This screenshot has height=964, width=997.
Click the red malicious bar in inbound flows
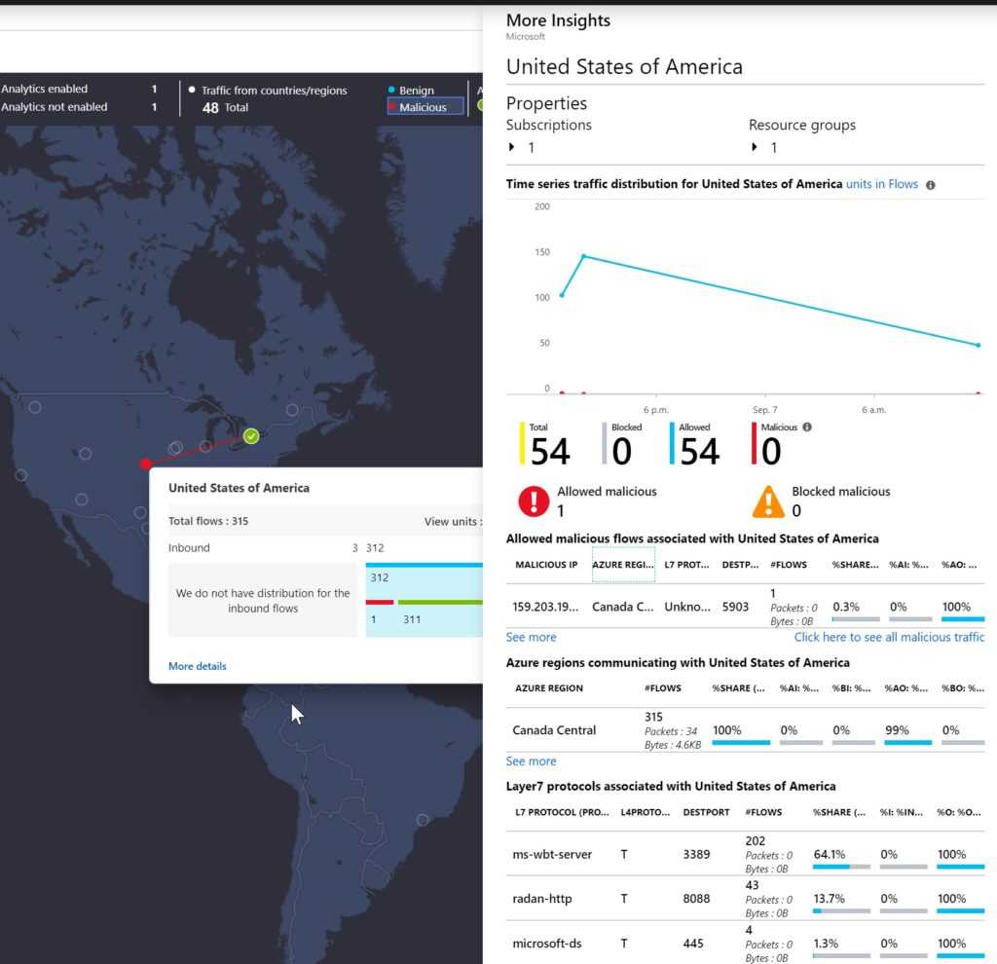point(380,602)
